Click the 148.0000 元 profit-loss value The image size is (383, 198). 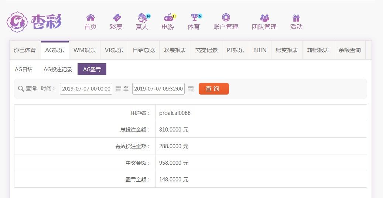pos(174,180)
